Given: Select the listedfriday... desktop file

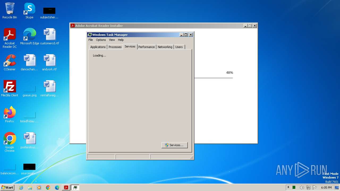Looking at the screenshot, I should click(29, 117).
